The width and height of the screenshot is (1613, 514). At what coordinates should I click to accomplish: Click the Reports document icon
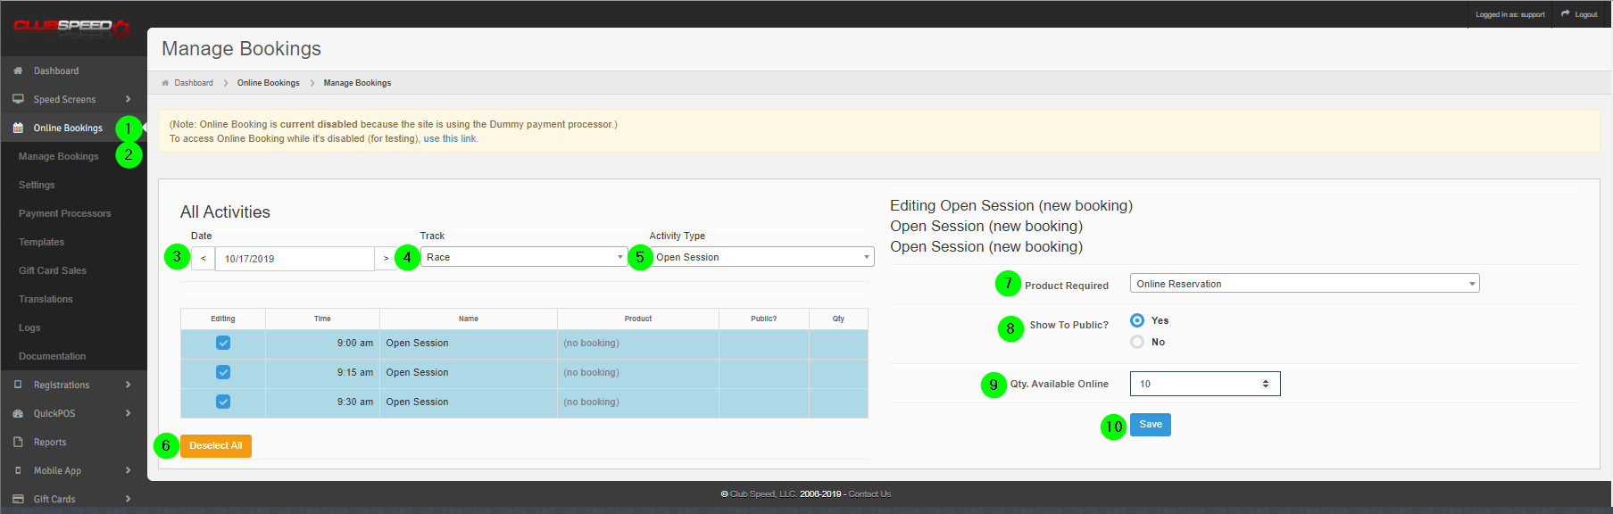coord(18,442)
